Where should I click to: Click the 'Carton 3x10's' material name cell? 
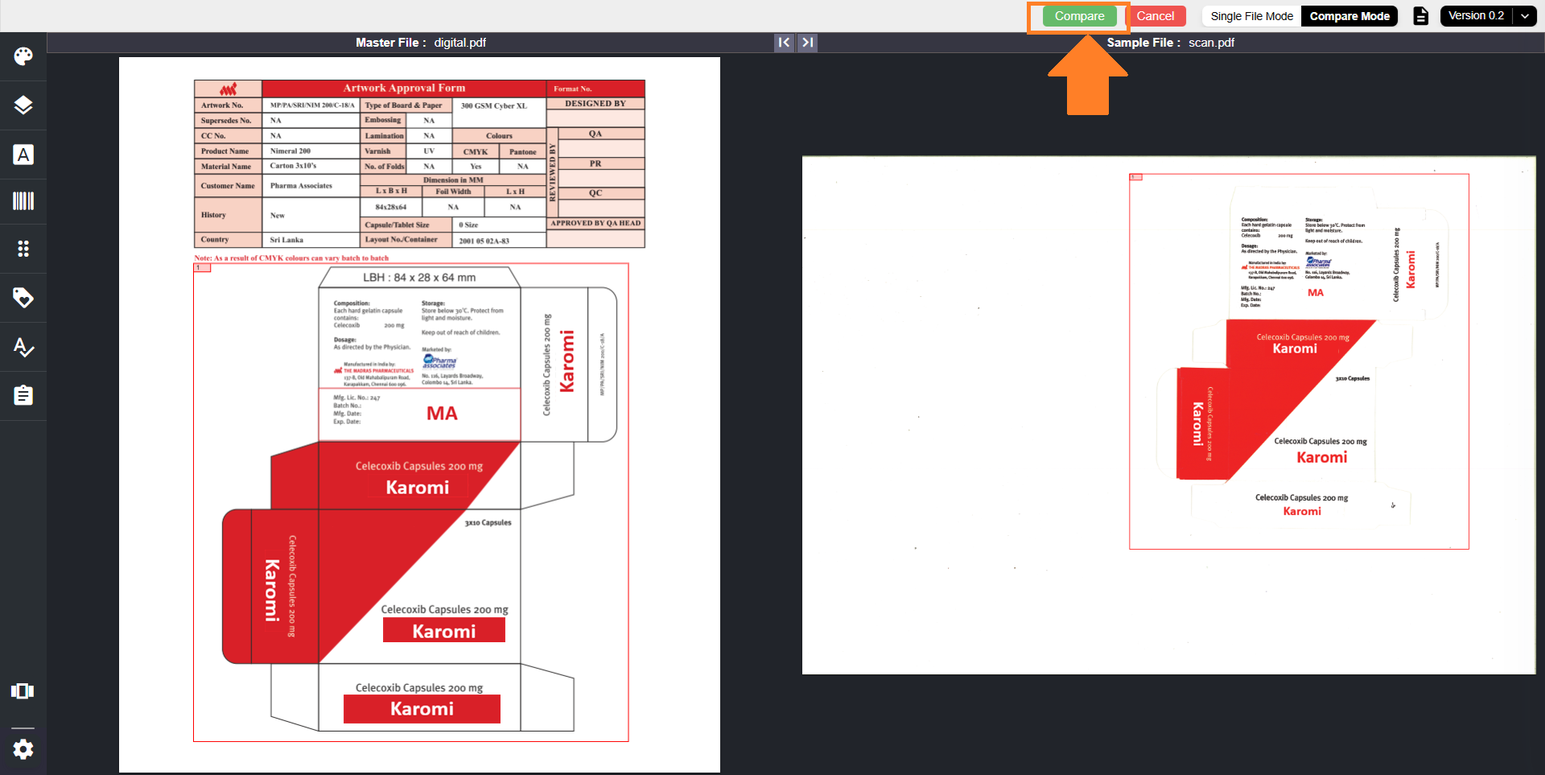311,167
